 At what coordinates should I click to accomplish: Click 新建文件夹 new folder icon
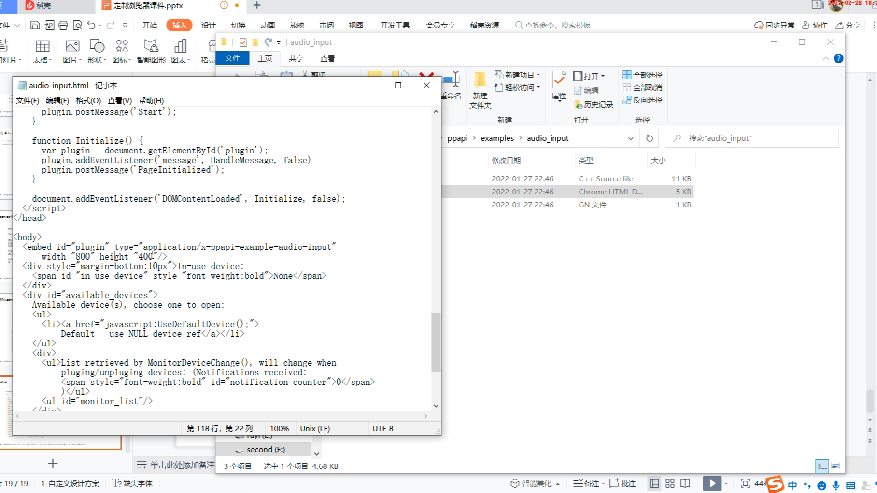pyautogui.click(x=480, y=90)
